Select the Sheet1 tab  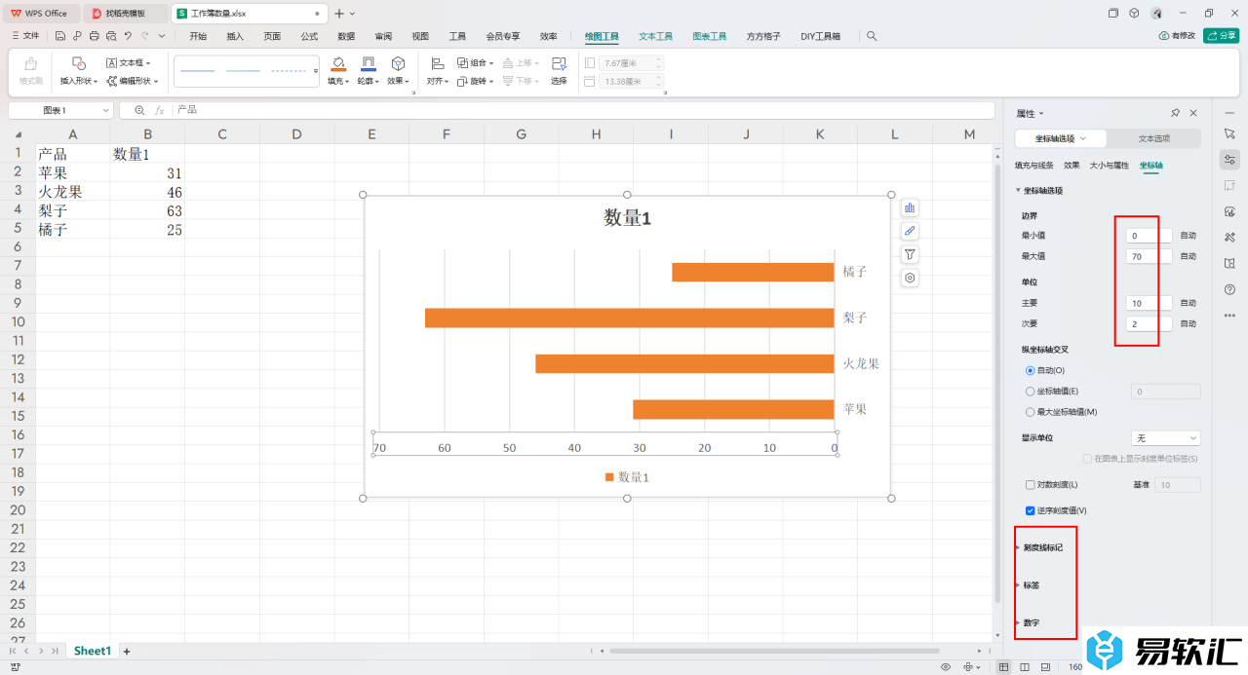(93, 651)
